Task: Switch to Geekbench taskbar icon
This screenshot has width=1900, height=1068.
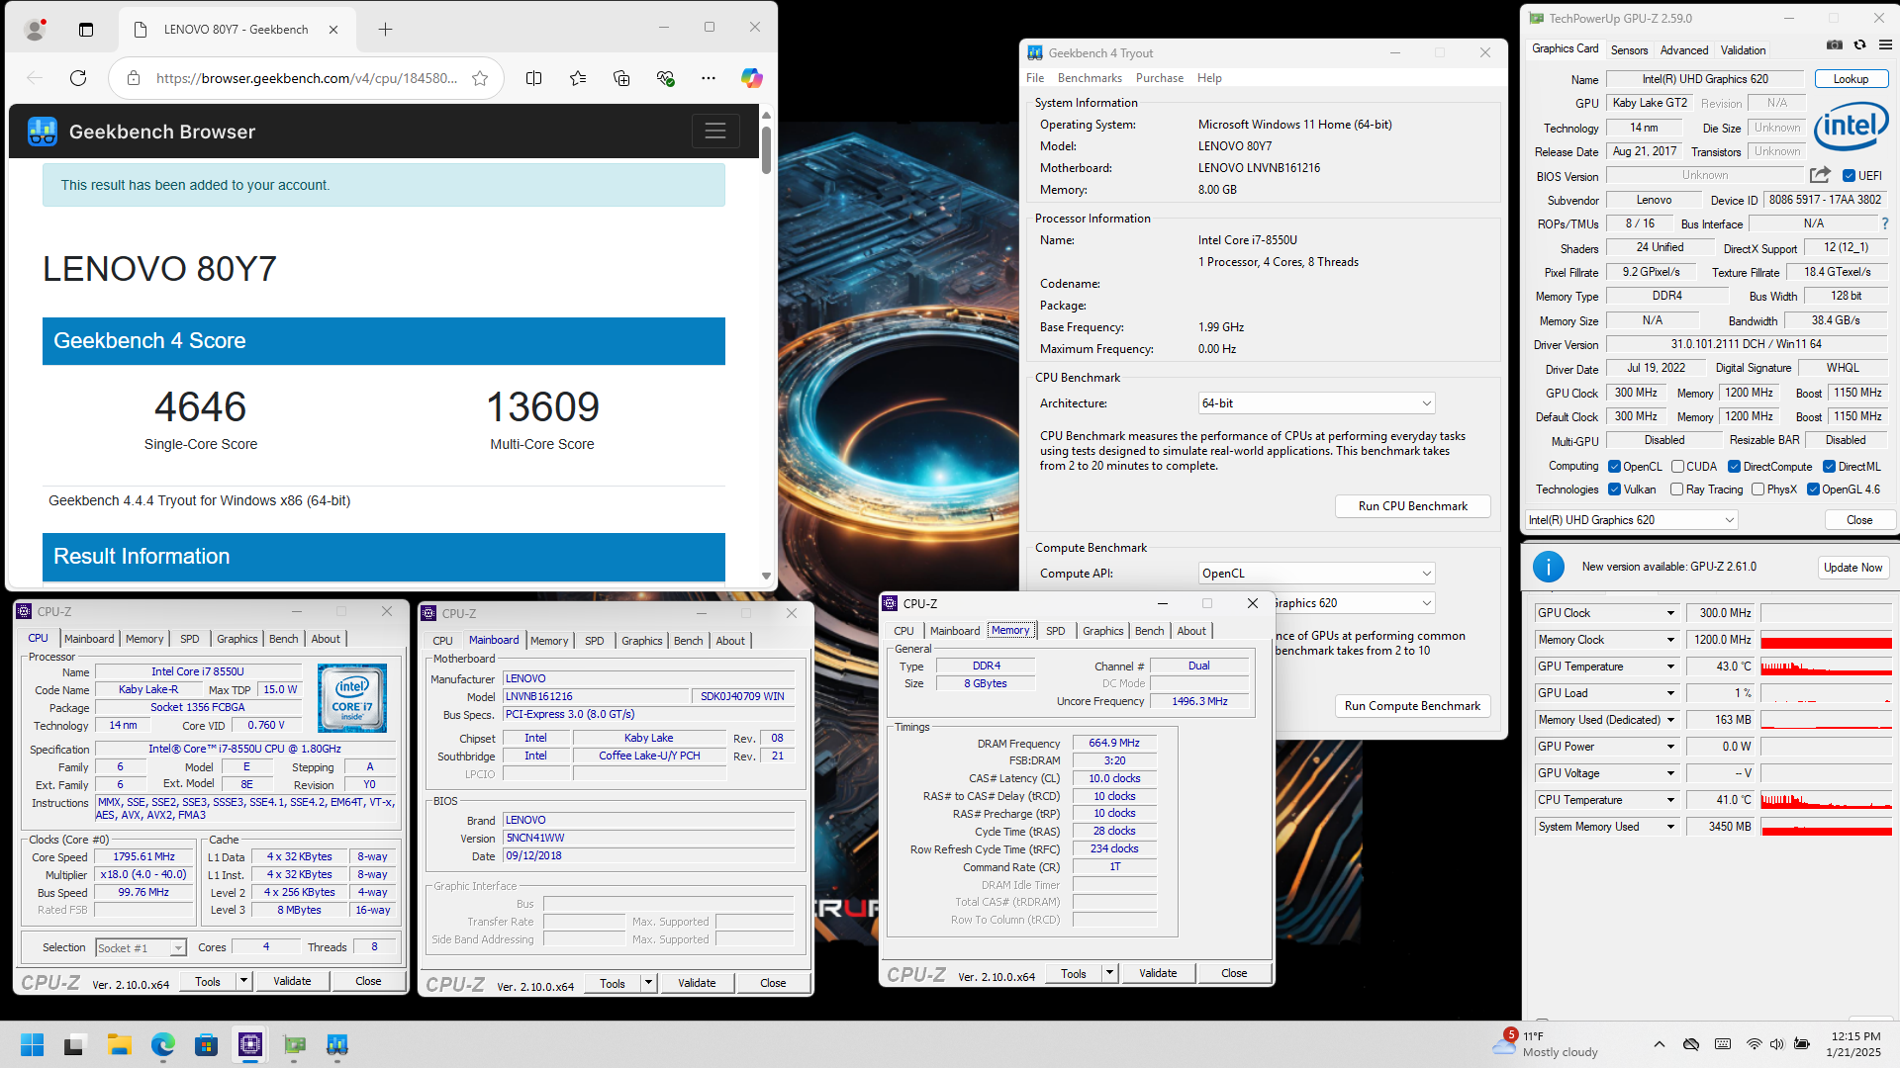Action: (x=337, y=1045)
